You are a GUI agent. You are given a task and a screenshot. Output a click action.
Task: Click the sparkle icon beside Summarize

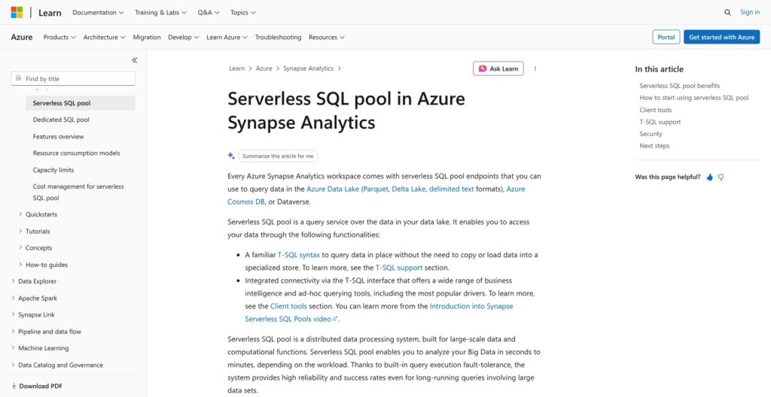pos(231,156)
